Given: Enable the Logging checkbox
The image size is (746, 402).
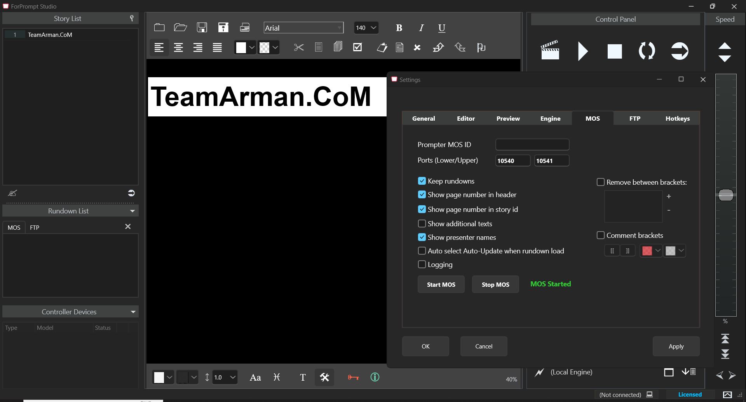Looking at the screenshot, I should click(422, 264).
